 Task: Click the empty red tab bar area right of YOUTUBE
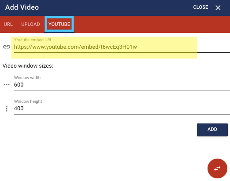point(151,24)
